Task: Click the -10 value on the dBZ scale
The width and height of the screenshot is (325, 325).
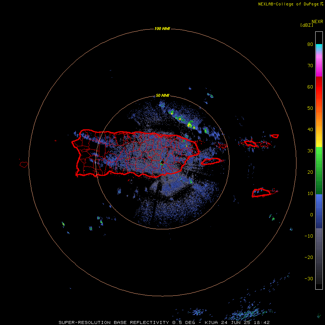Action: [309, 236]
